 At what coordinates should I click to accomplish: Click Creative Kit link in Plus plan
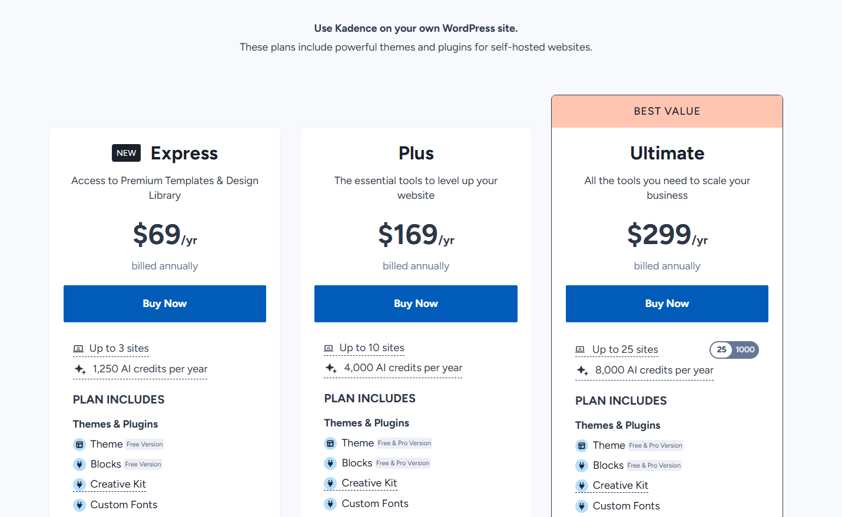point(369,483)
